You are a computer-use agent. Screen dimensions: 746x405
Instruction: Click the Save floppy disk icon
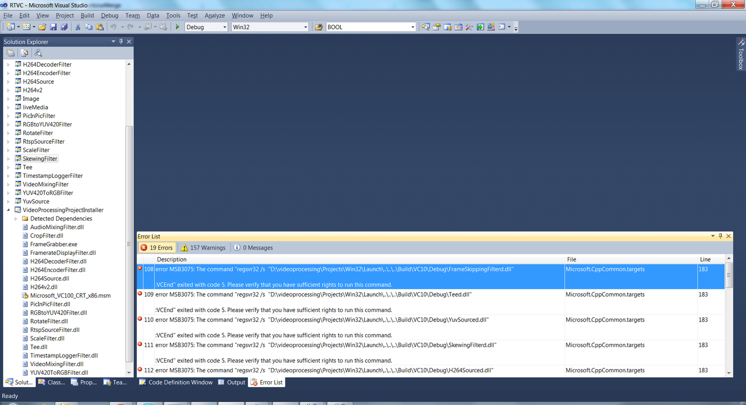53,27
